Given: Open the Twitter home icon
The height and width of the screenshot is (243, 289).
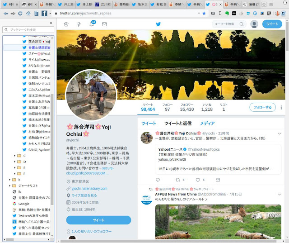Looking at the screenshot, I should click(66, 24).
